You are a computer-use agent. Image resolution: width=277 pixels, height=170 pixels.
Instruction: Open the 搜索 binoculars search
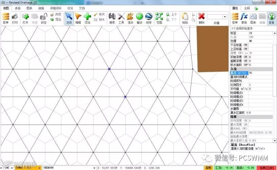(x=112, y=18)
